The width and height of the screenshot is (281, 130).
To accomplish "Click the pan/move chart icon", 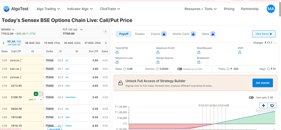I will tap(263, 105).
